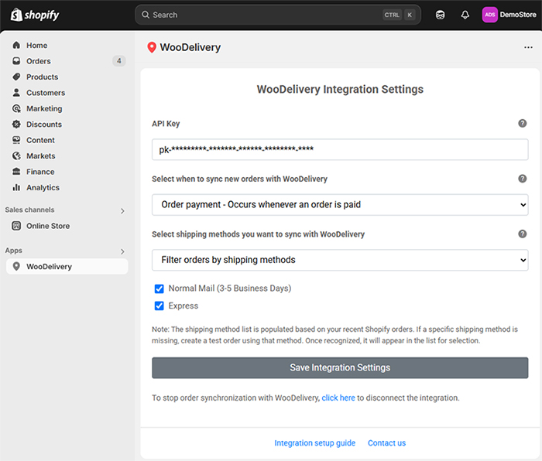Click Save Integration Settings button

(340, 367)
